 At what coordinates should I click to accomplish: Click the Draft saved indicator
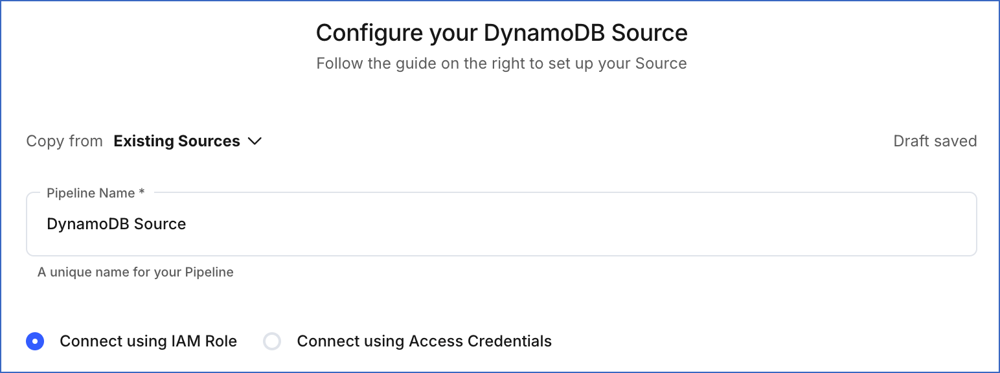tap(935, 141)
